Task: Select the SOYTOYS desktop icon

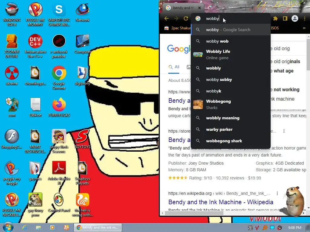Action: (x=82, y=139)
